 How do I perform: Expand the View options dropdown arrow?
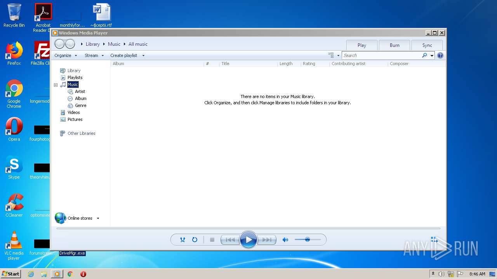click(338, 55)
